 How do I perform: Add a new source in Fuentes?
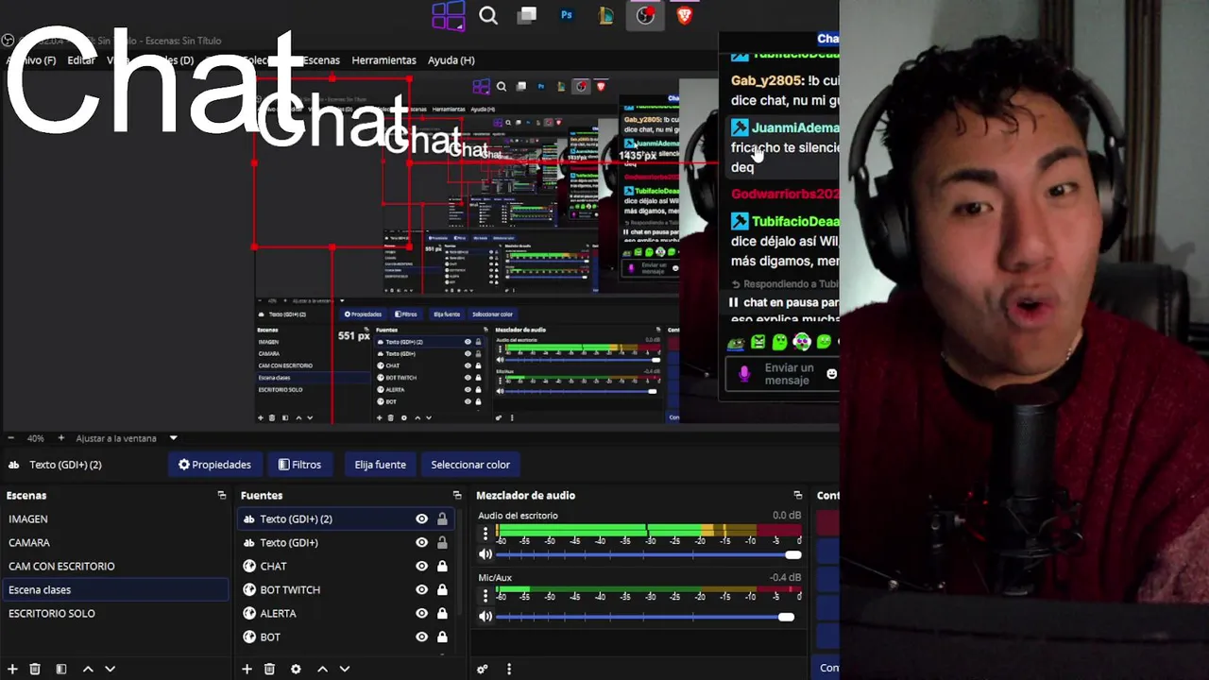click(x=247, y=669)
